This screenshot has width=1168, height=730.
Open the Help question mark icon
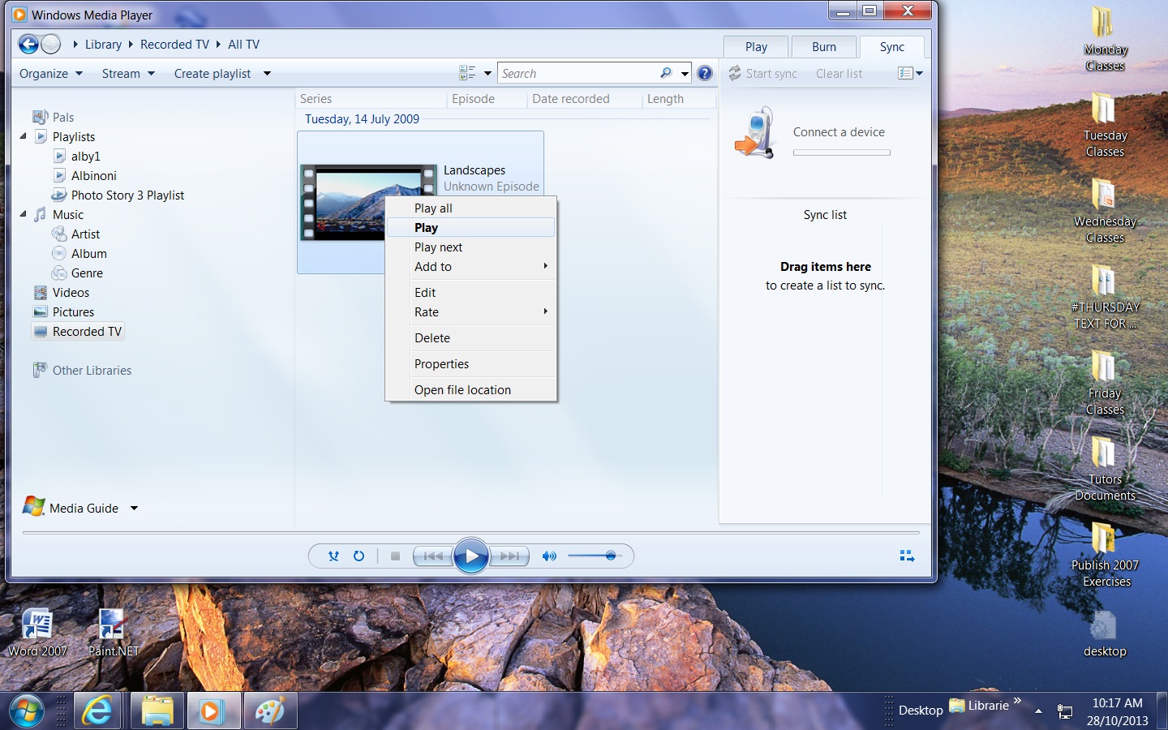pyautogui.click(x=705, y=73)
